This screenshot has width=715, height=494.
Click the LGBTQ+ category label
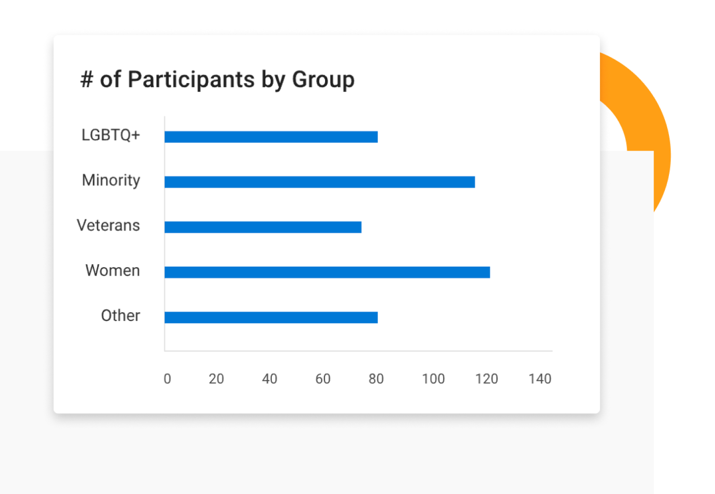tap(111, 135)
